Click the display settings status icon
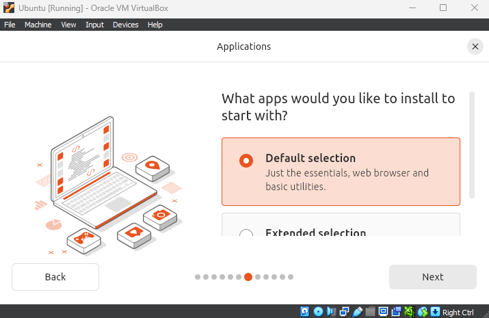 [384, 312]
